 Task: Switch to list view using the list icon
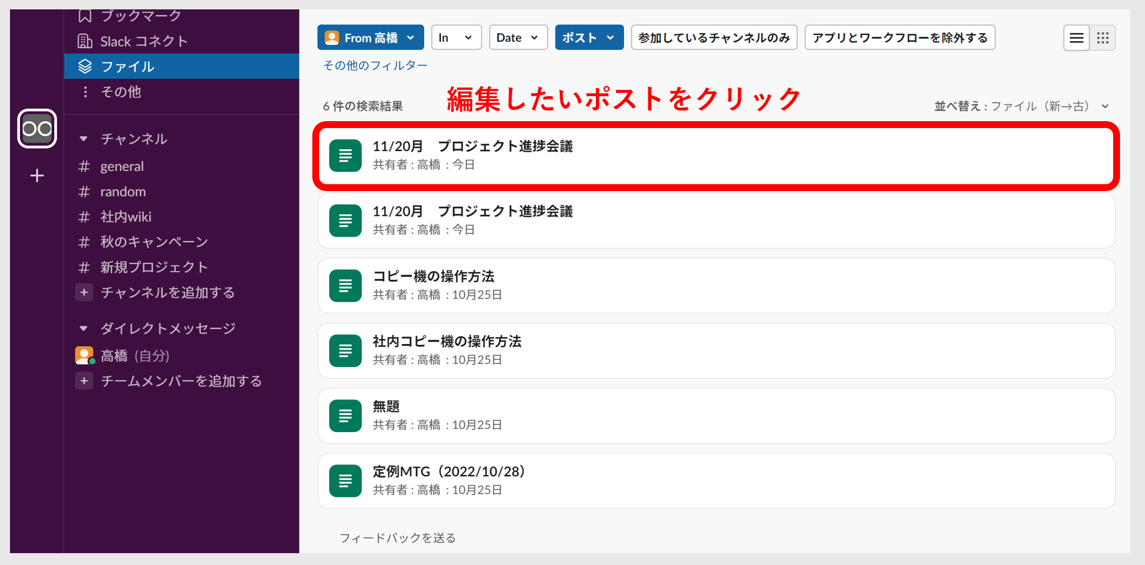[x=1076, y=37]
